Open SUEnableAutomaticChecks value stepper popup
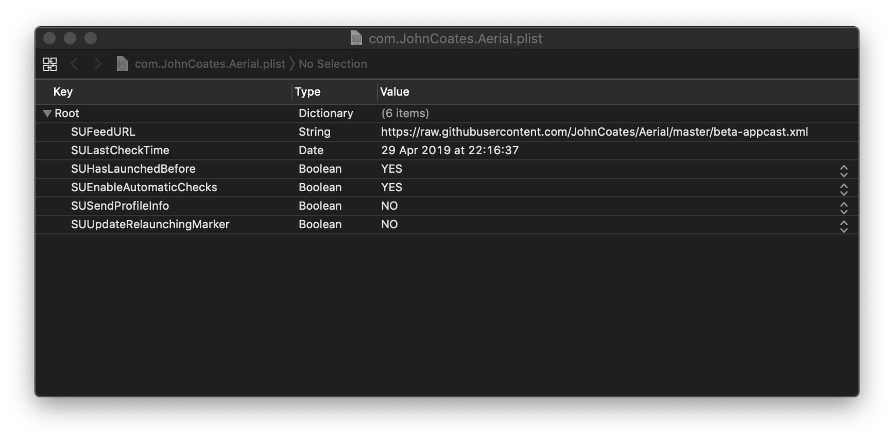The image size is (894, 440). click(844, 189)
